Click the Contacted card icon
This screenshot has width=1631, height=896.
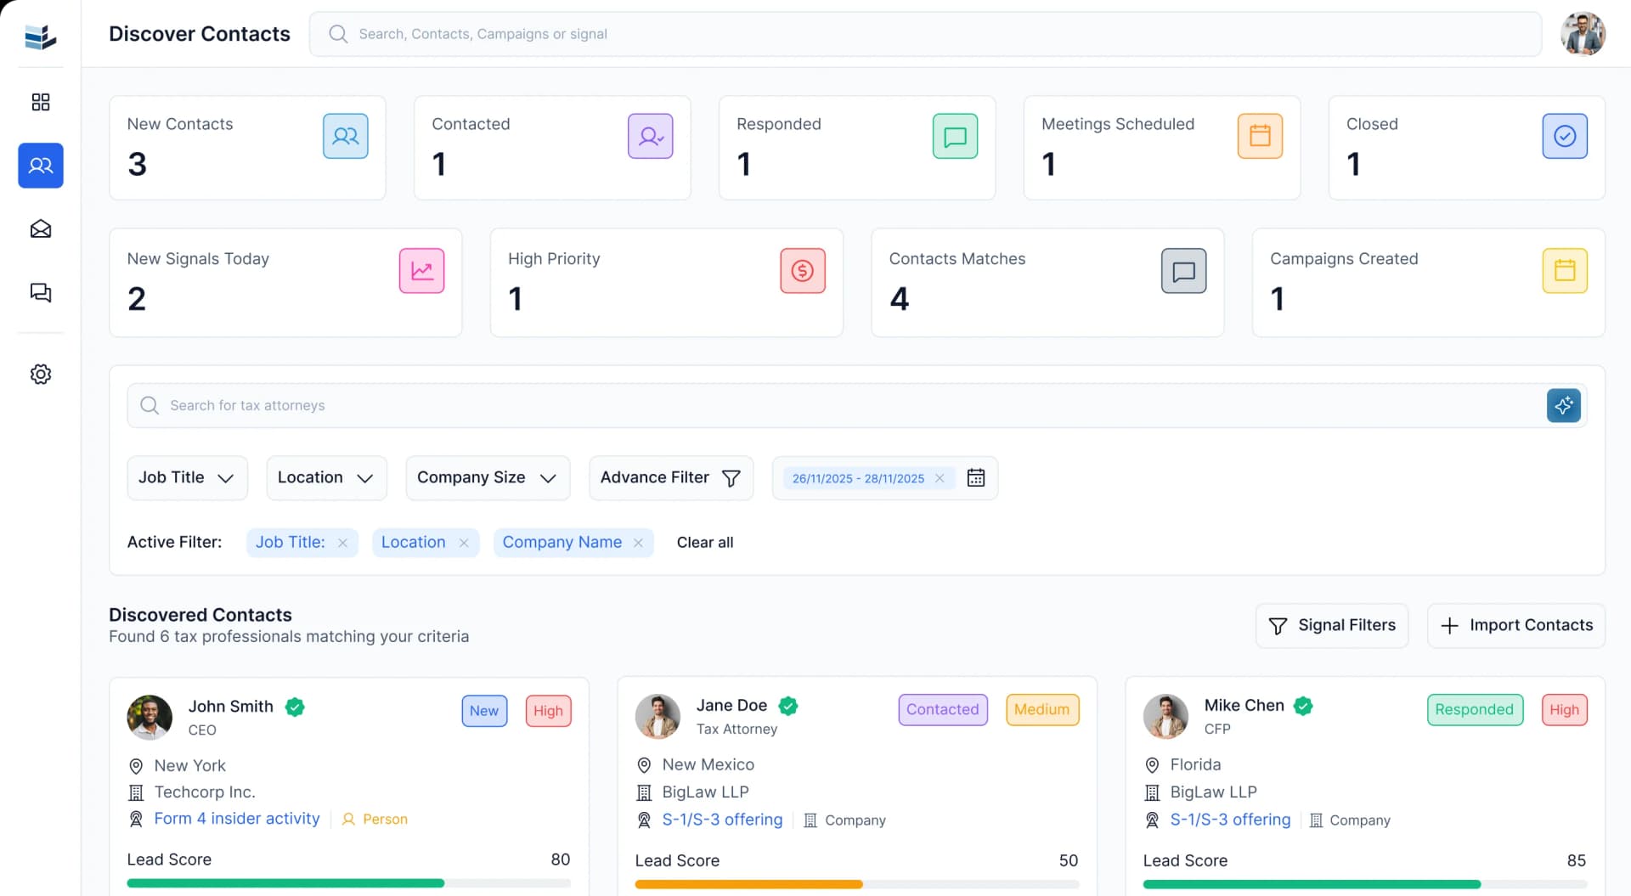650,136
